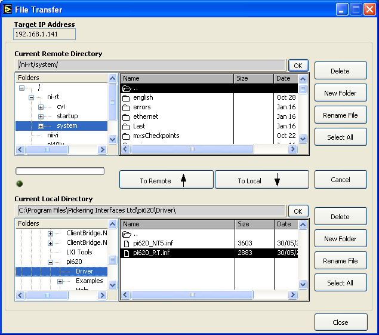
Task: Collapse the pi620 tree node
Action: [51, 262]
